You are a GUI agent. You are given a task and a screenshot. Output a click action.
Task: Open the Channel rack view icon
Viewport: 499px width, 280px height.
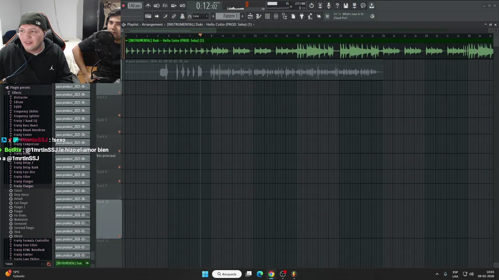267,16
